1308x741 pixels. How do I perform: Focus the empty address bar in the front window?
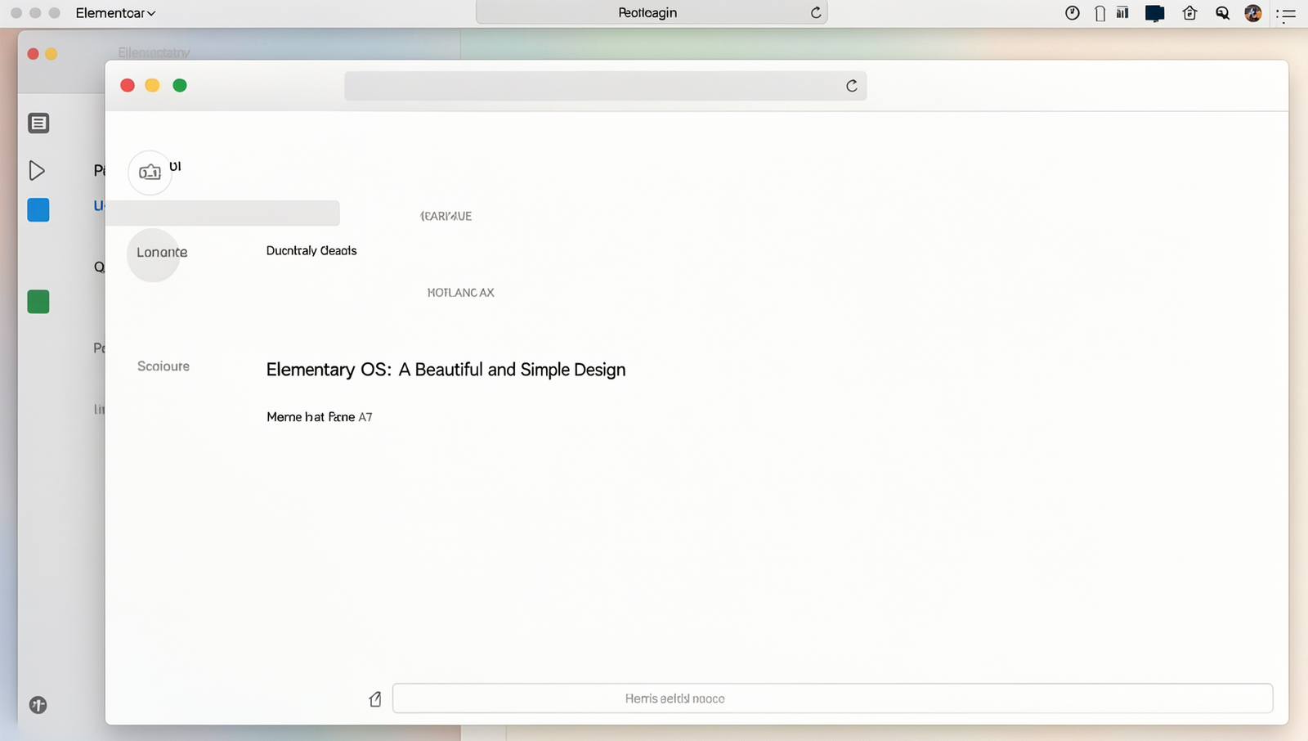tap(605, 86)
